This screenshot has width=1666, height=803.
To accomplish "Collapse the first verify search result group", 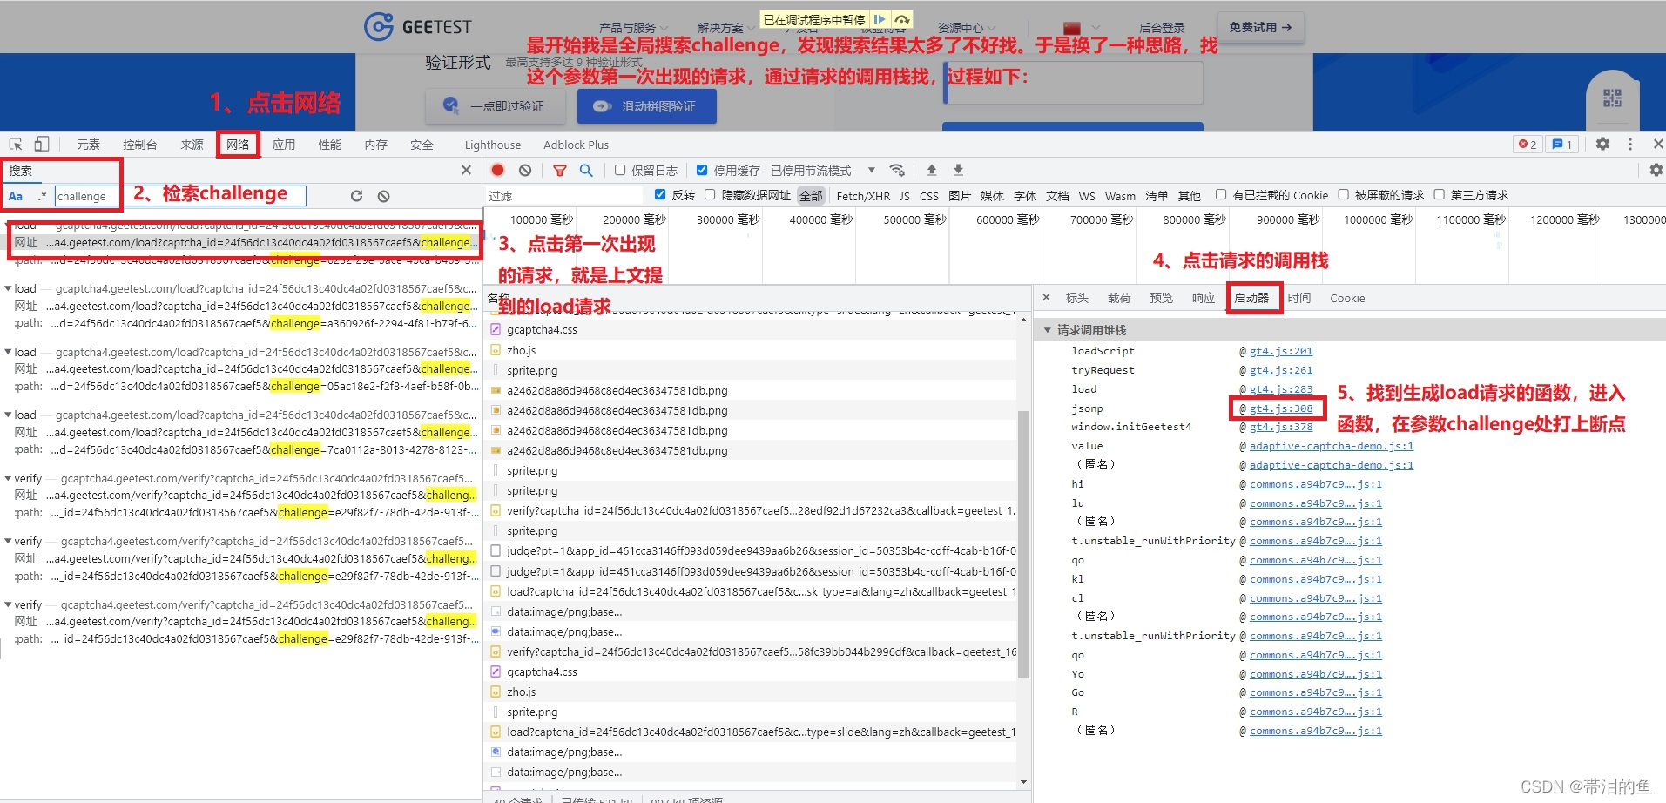I will [9, 478].
